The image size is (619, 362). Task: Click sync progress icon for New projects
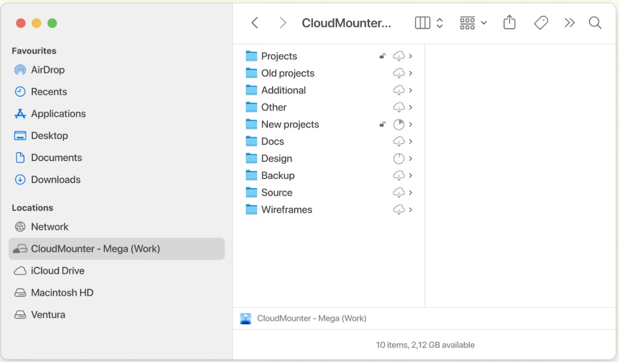tap(399, 125)
